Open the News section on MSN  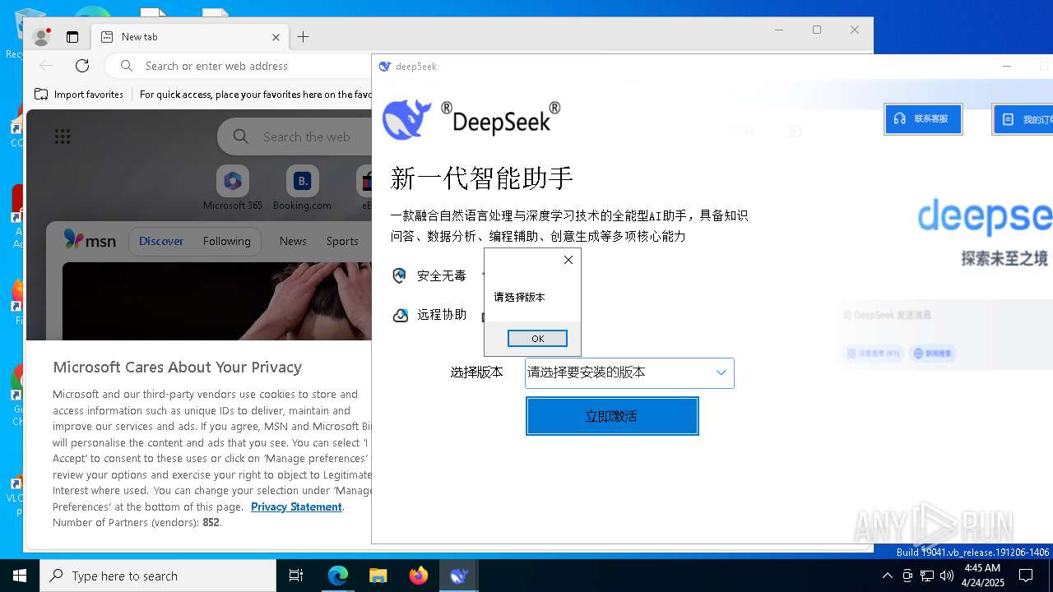click(293, 241)
